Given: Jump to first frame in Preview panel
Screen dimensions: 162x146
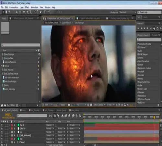Looking at the screenshot, I should (138, 28).
